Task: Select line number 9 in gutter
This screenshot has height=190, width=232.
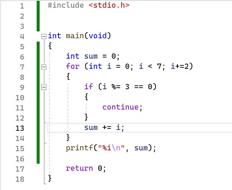Action: click(x=22, y=87)
